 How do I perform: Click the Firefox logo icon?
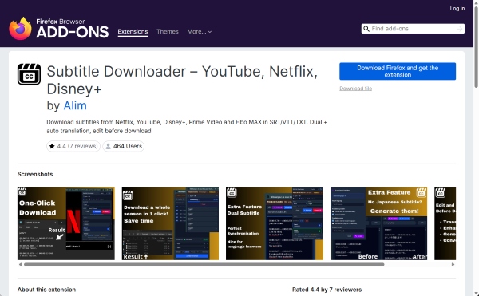20,29
